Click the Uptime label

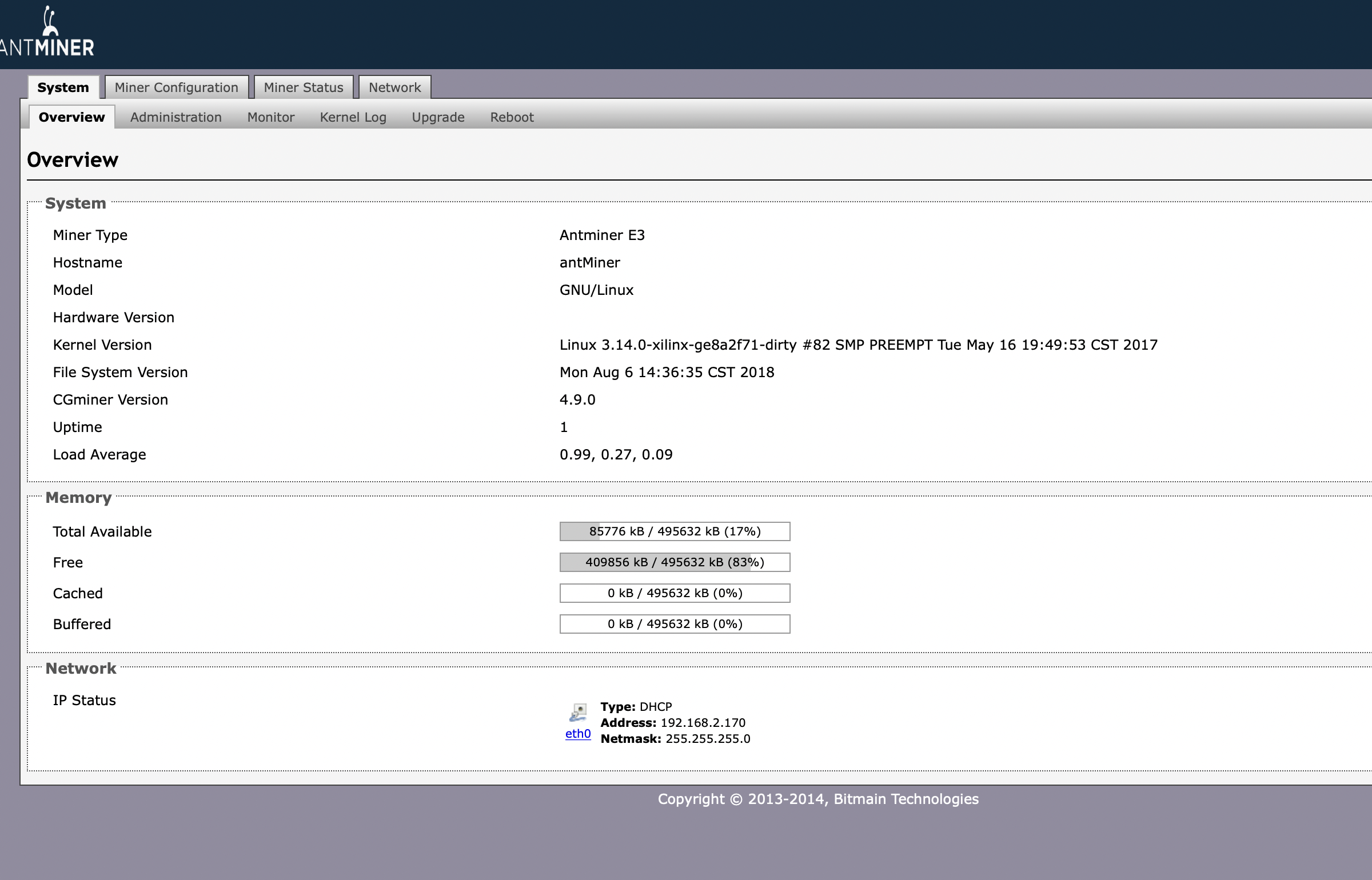tap(77, 427)
